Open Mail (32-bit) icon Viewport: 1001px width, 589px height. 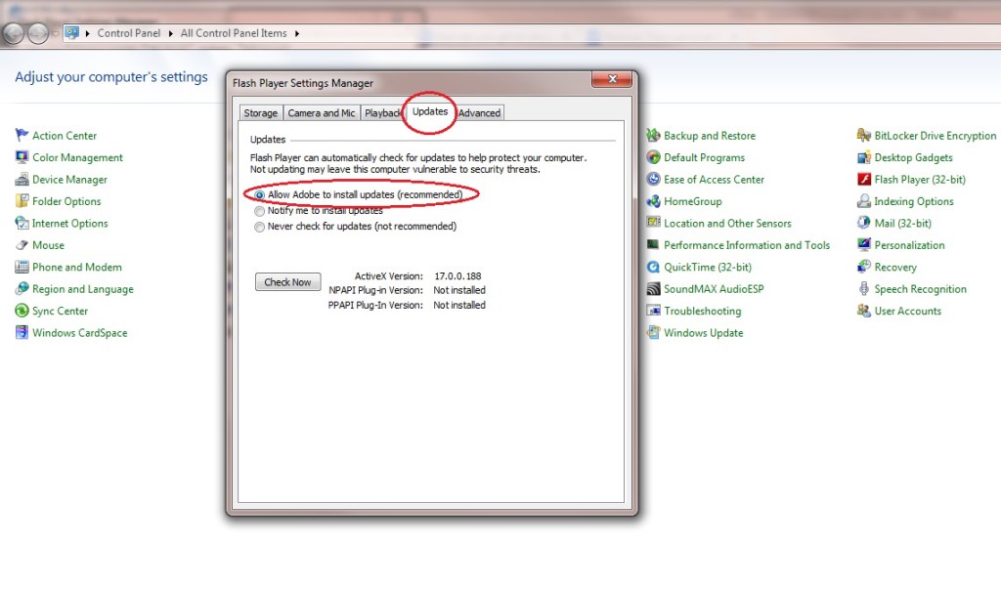864,223
